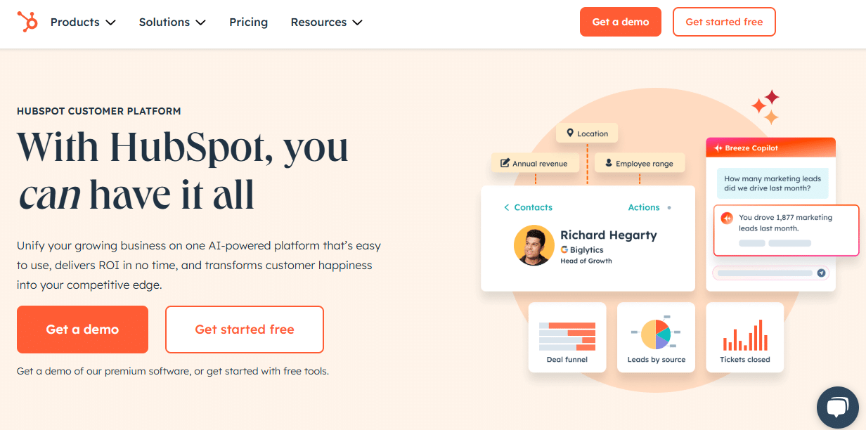Click the Tickets closed bar chart
866x430 pixels.
pos(744,335)
